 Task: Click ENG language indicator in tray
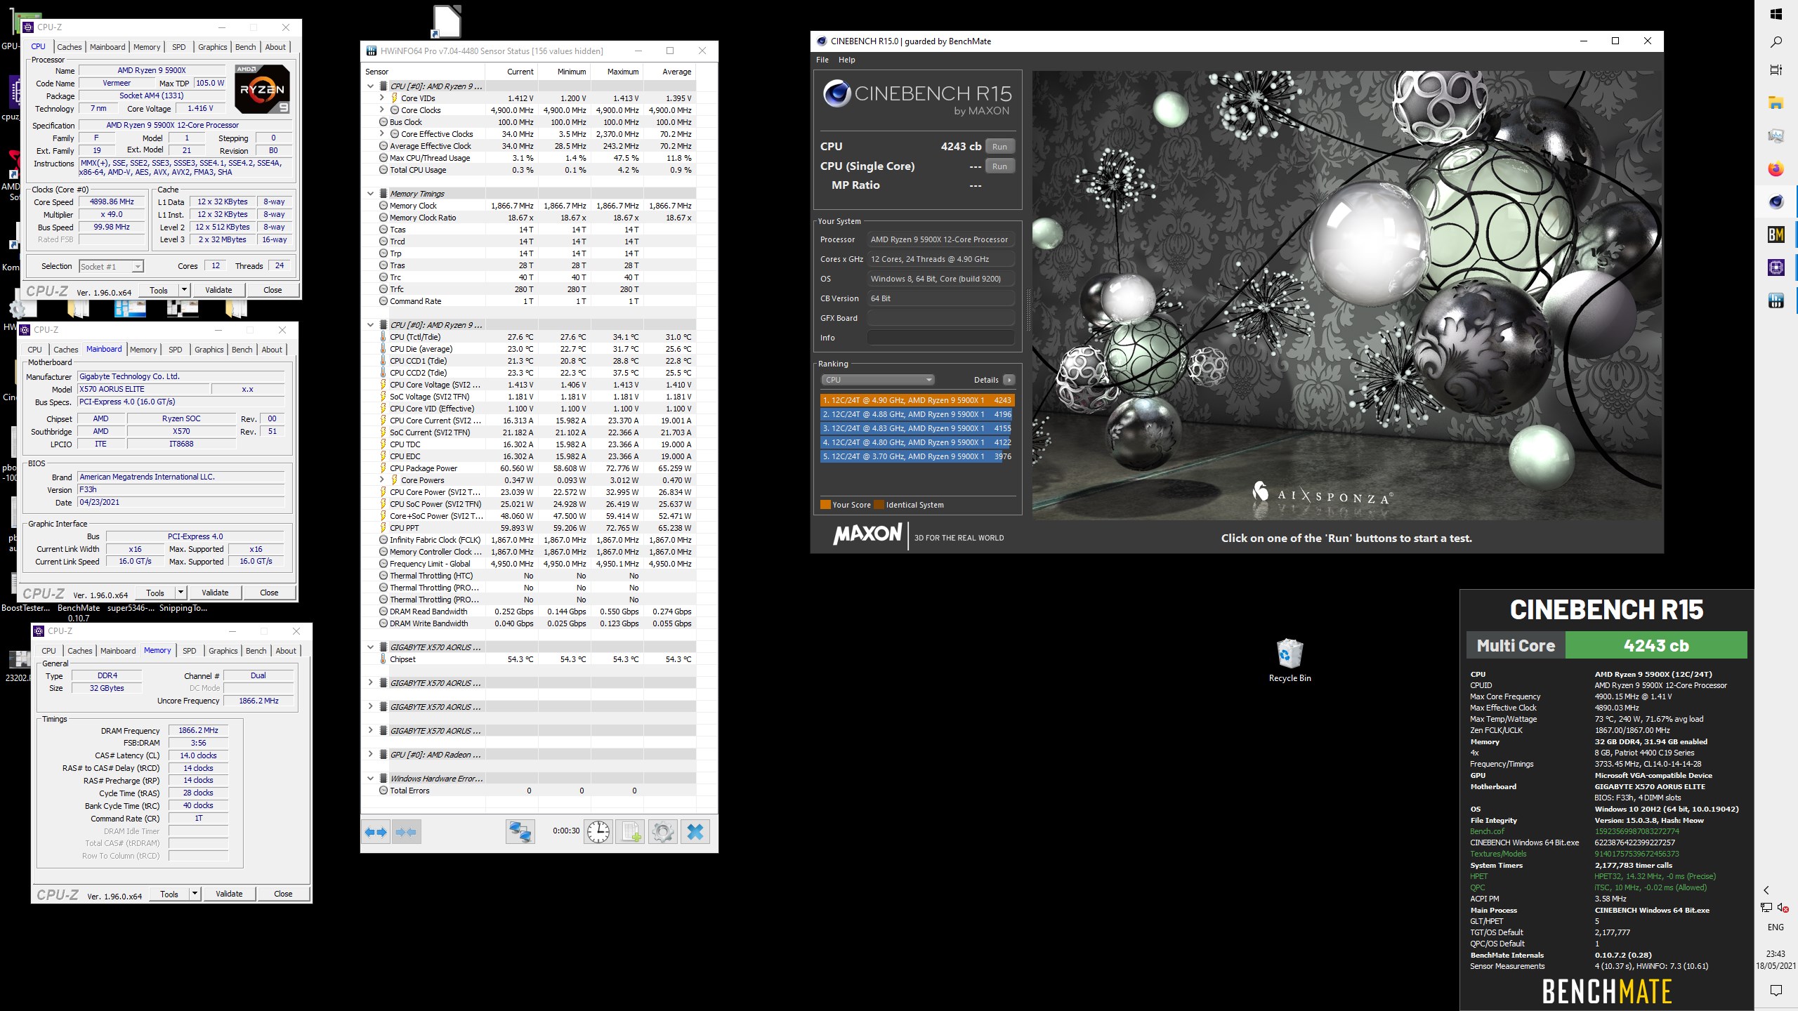tap(1776, 927)
